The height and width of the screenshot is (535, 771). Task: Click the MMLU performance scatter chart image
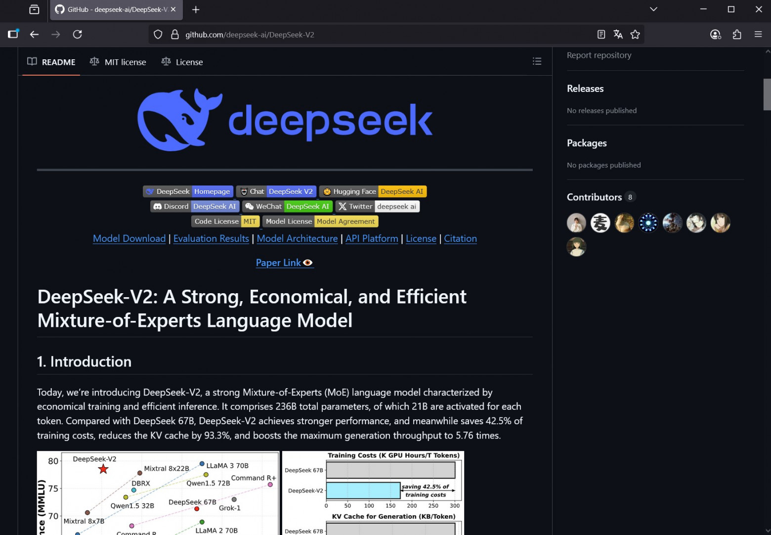(158, 493)
